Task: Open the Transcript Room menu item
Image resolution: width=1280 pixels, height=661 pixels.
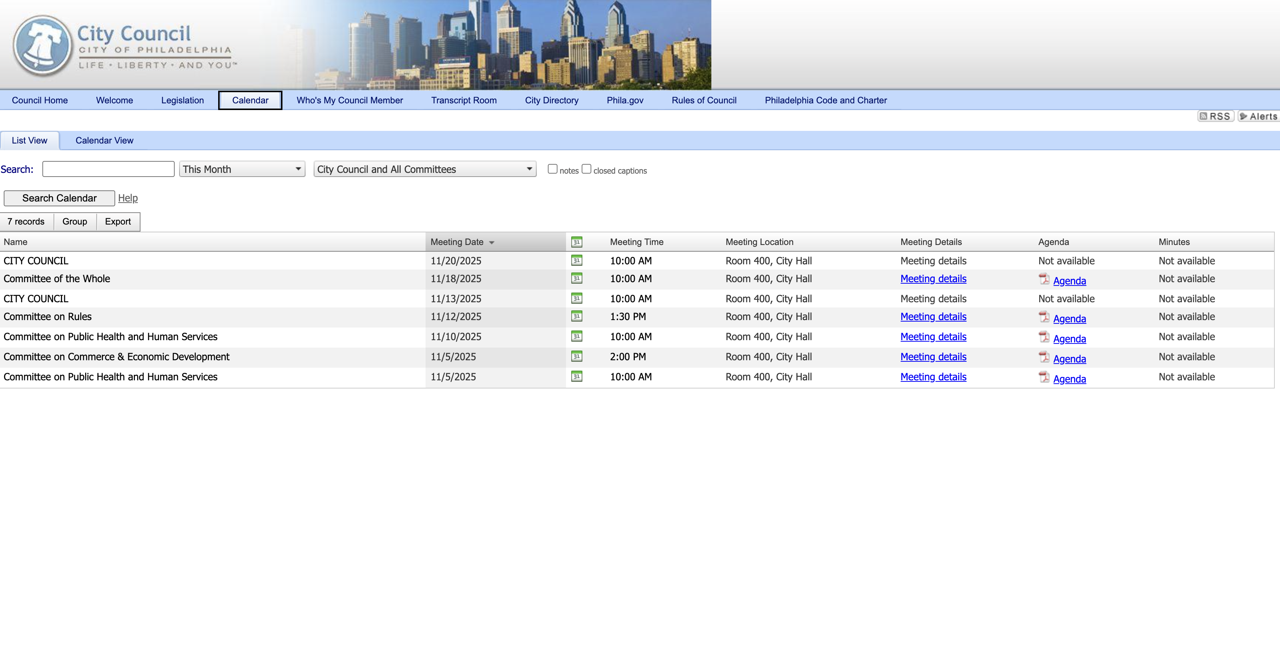Action: (x=463, y=100)
